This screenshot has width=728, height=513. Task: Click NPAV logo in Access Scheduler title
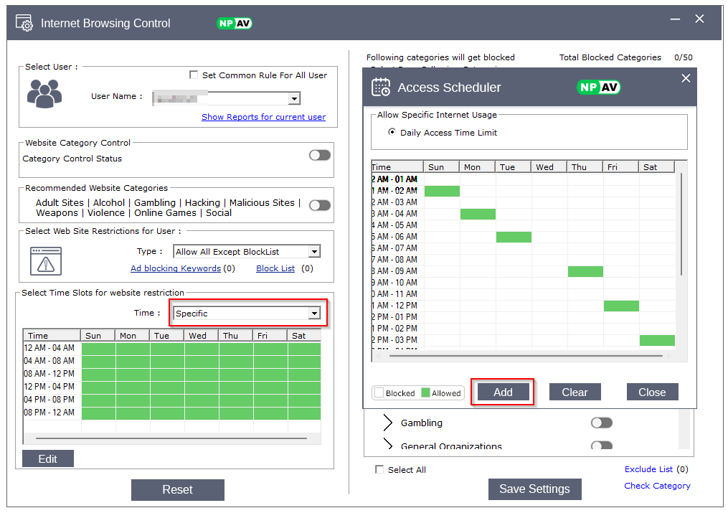(x=598, y=88)
